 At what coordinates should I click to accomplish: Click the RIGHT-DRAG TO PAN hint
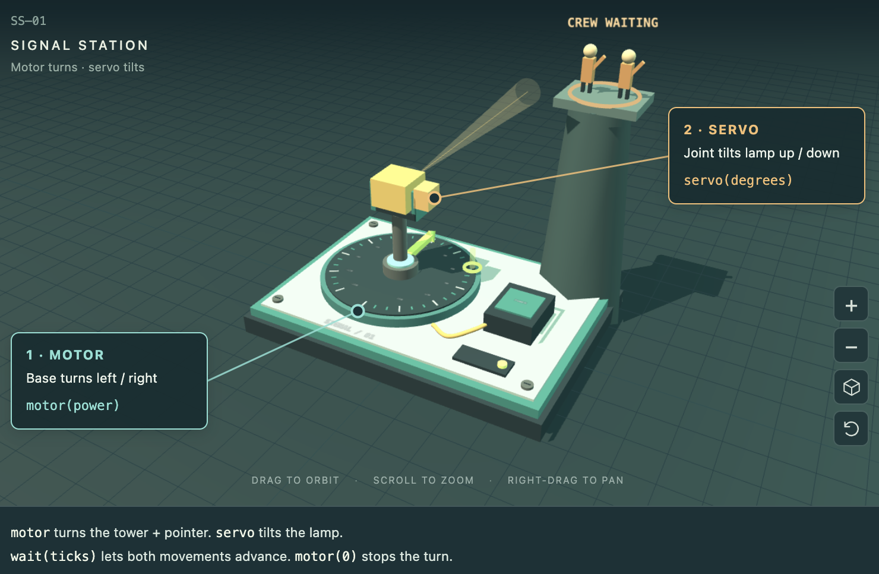pos(565,480)
